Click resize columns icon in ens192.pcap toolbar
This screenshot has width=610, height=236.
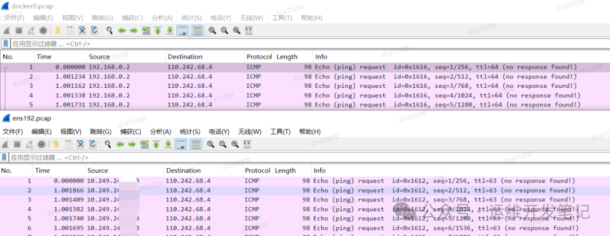[246, 144]
